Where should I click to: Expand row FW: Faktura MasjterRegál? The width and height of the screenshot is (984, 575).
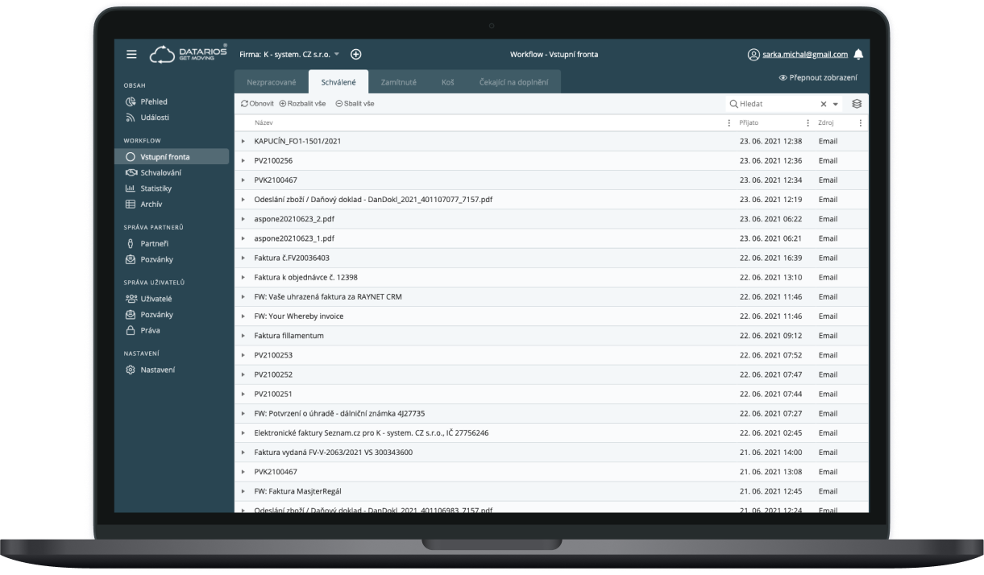(x=243, y=491)
